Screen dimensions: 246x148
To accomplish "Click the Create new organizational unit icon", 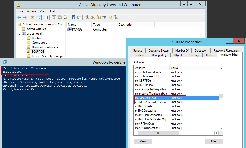I will (x=99, y=17).
